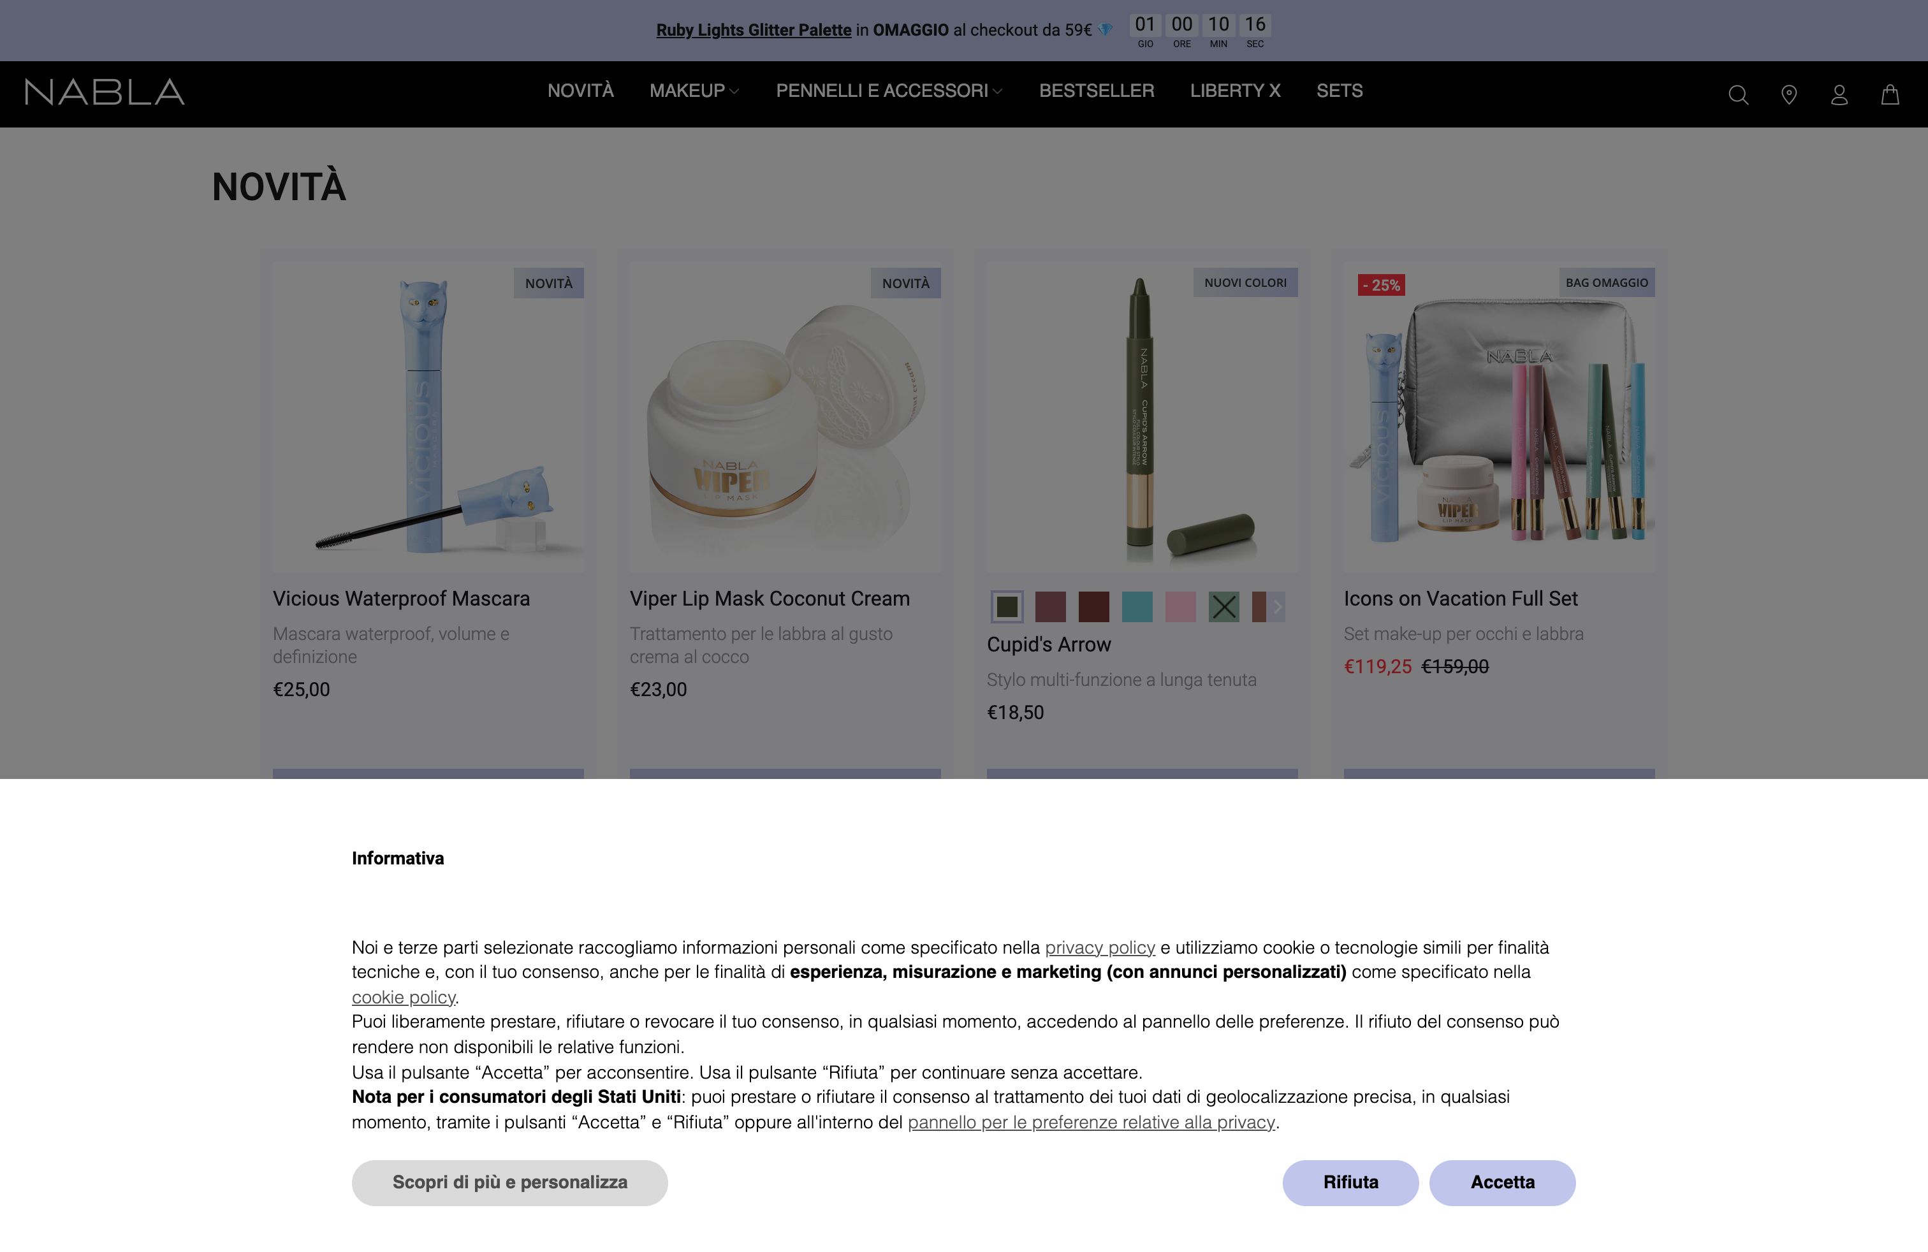Click the NOVITÀ badge on Viper card
Screen dimensions: 1928x1252
906,282
